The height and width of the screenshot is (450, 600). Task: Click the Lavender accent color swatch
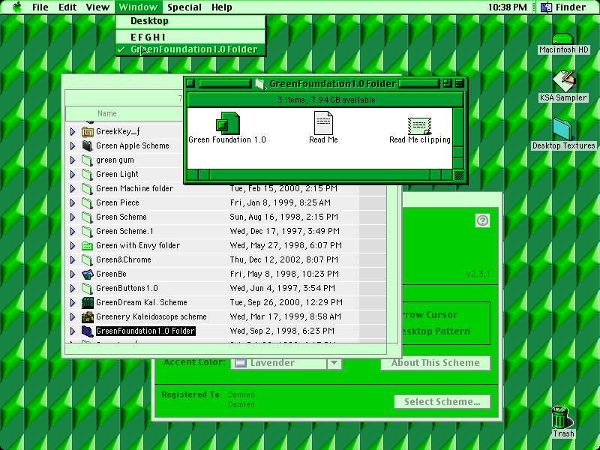click(241, 363)
